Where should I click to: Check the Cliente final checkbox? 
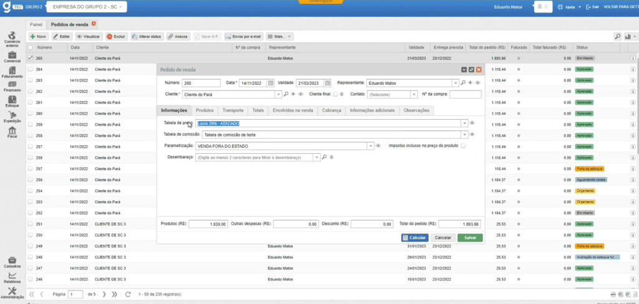335,95
